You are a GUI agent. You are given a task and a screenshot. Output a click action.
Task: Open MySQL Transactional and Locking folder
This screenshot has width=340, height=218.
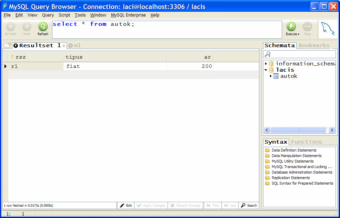302,167
